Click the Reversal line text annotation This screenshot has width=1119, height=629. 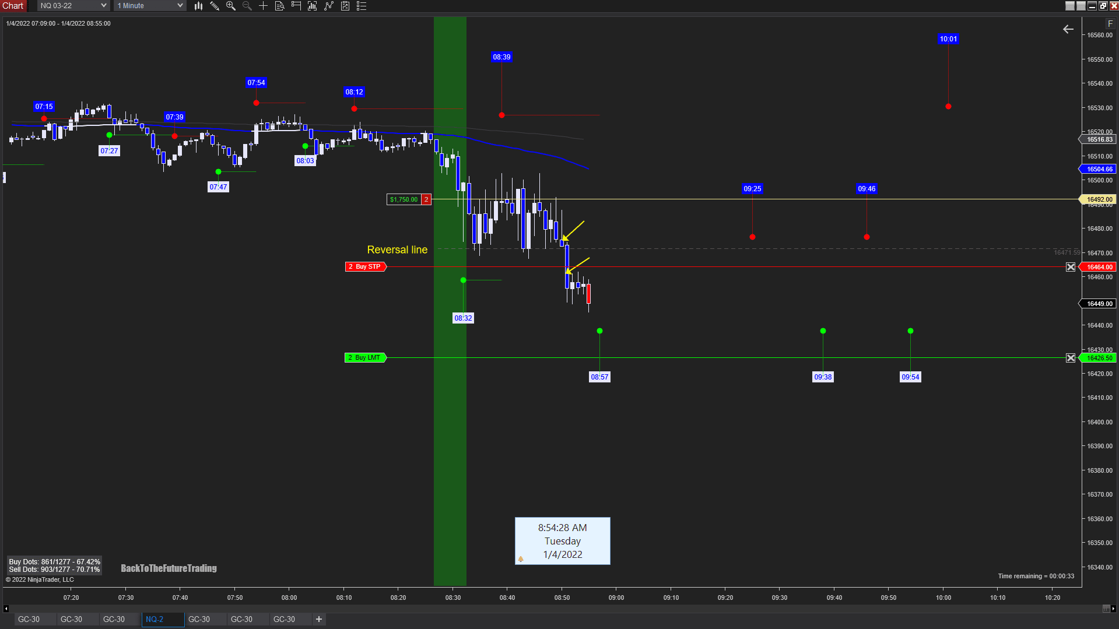pyautogui.click(x=397, y=250)
